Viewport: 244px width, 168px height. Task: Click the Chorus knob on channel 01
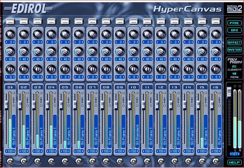pyautogui.click(x=10, y=34)
